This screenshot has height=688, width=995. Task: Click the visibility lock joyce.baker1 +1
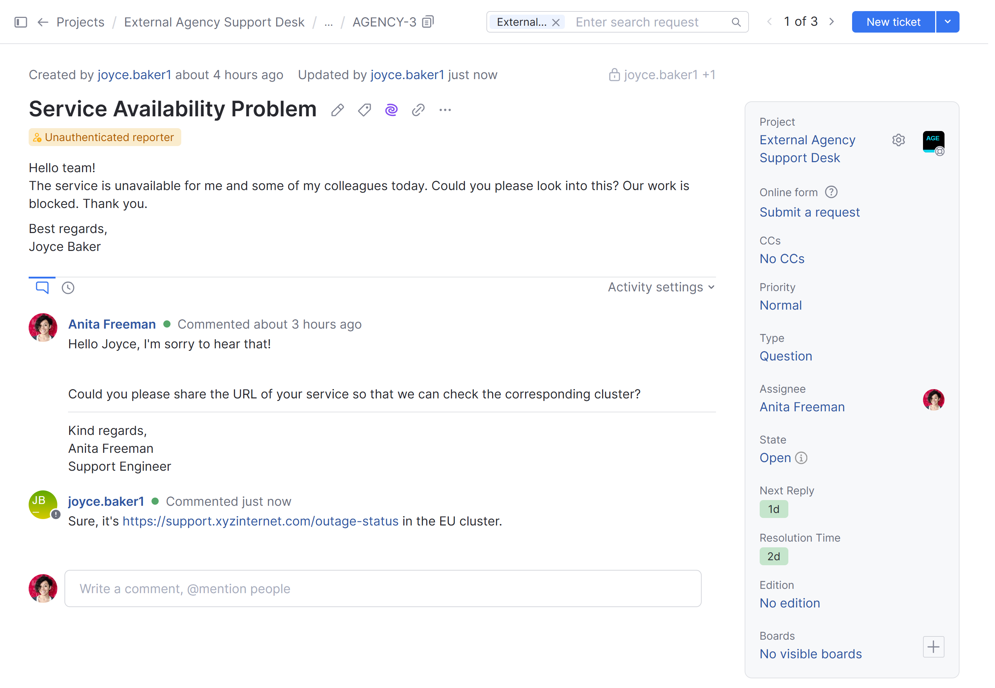pyautogui.click(x=662, y=75)
